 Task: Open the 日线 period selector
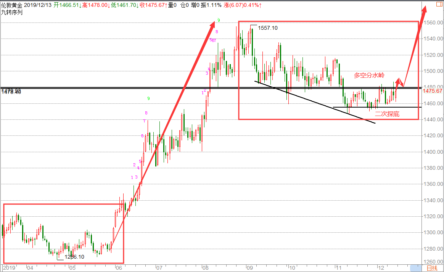click(432, 268)
